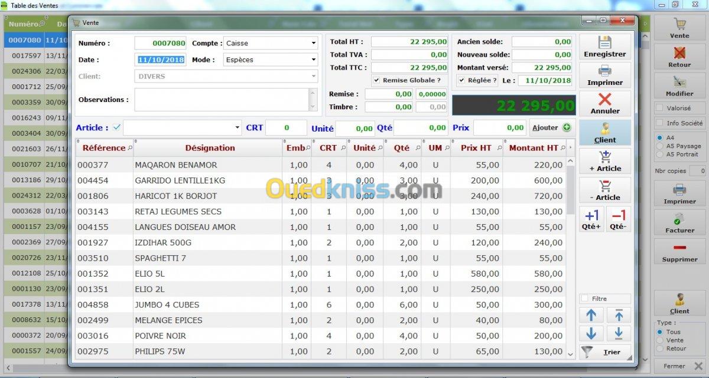Toggle the Remise Globale checkbox
This screenshot has width=709, height=378.
coord(376,80)
